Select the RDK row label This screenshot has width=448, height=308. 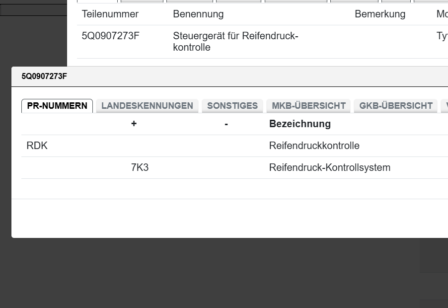pyautogui.click(x=37, y=146)
